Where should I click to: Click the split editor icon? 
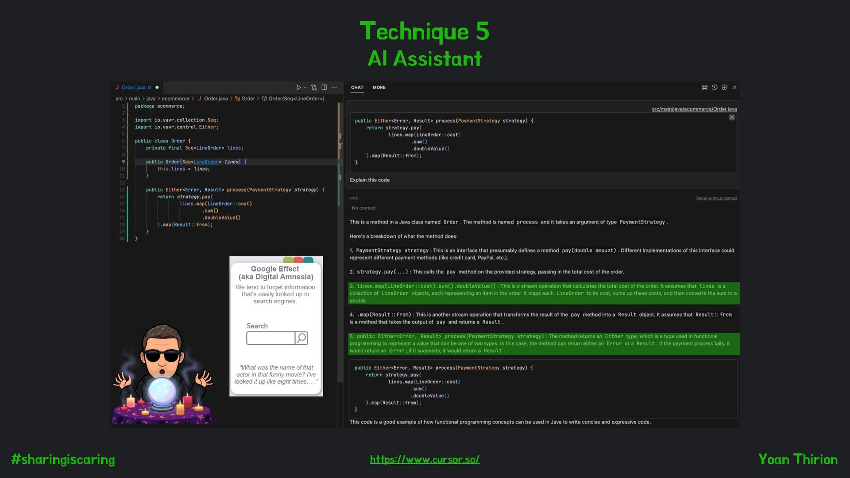(324, 88)
